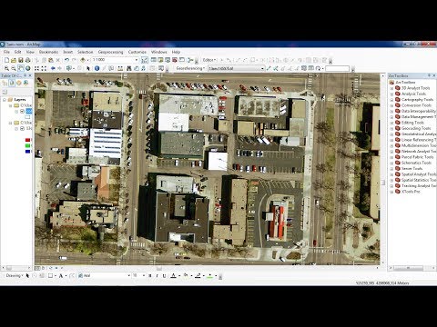Select the Identify tool
Image resolution: width=437 pixels, height=327 pixels.
coord(97,68)
